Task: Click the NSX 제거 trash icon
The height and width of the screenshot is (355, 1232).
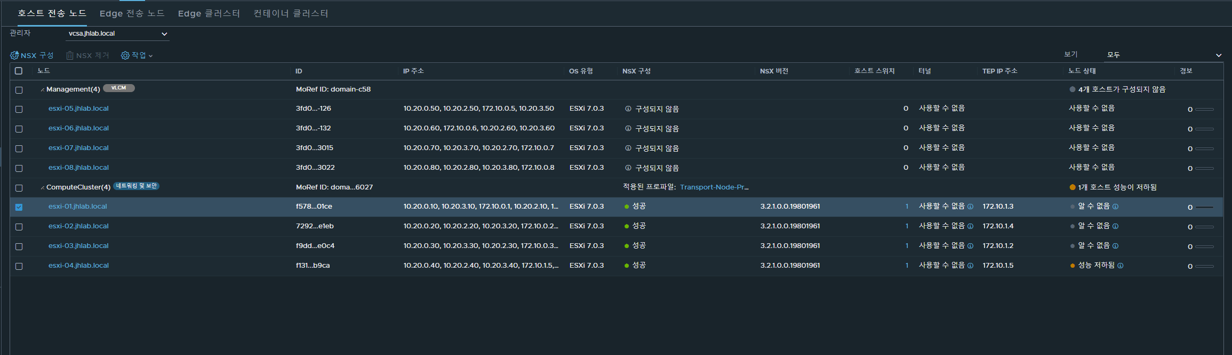Action: [70, 55]
